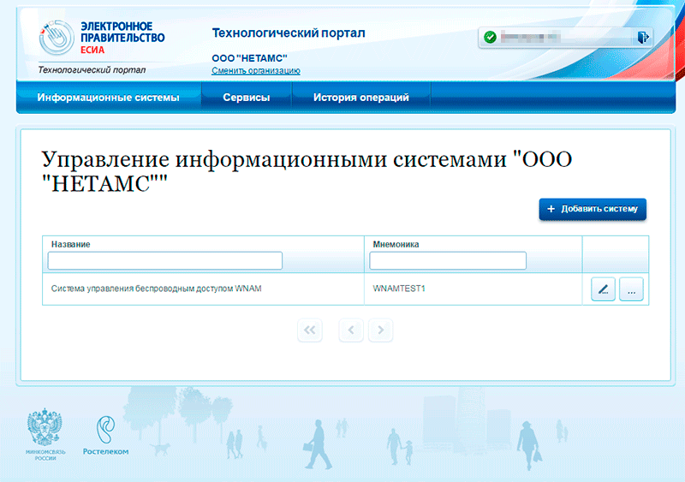Click the Минкомсвязь России emblem
685x482 pixels.
pyautogui.click(x=46, y=434)
